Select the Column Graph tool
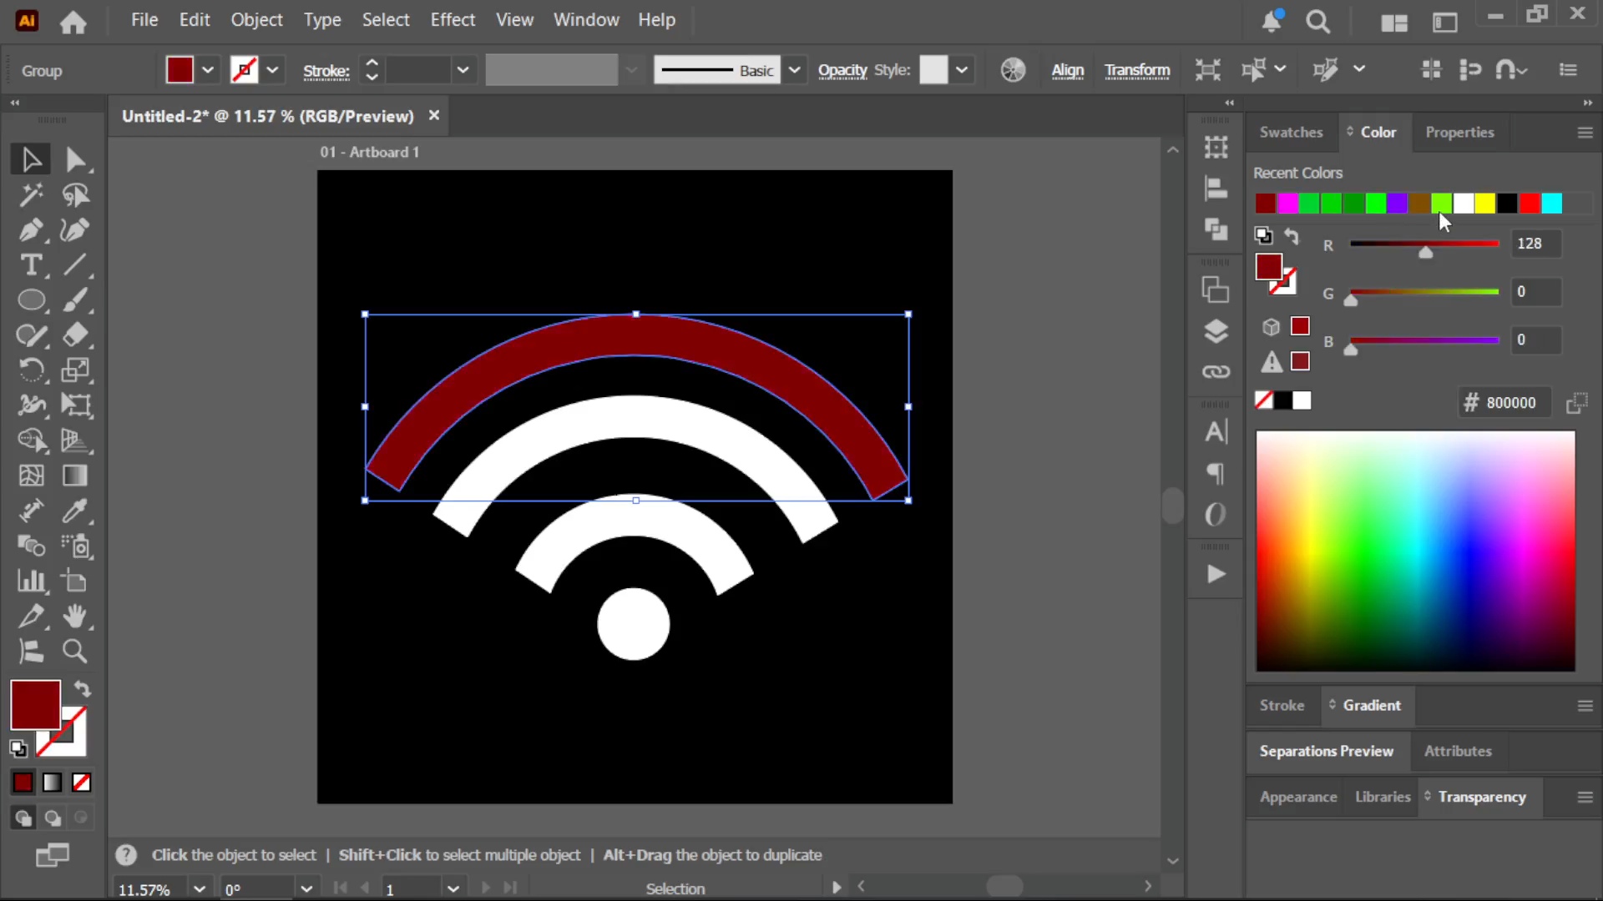The height and width of the screenshot is (901, 1603). point(31,581)
